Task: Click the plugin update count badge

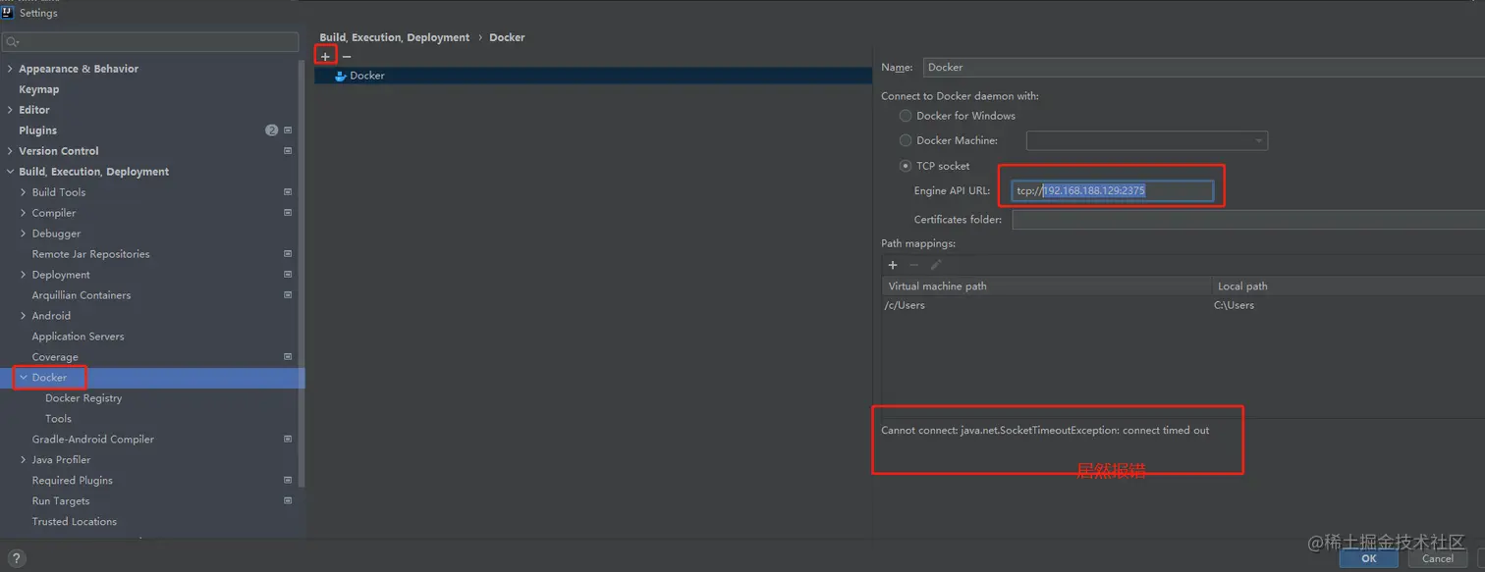Action: (x=272, y=130)
